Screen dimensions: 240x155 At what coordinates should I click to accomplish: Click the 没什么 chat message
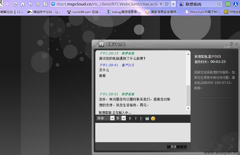pos(104,70)
